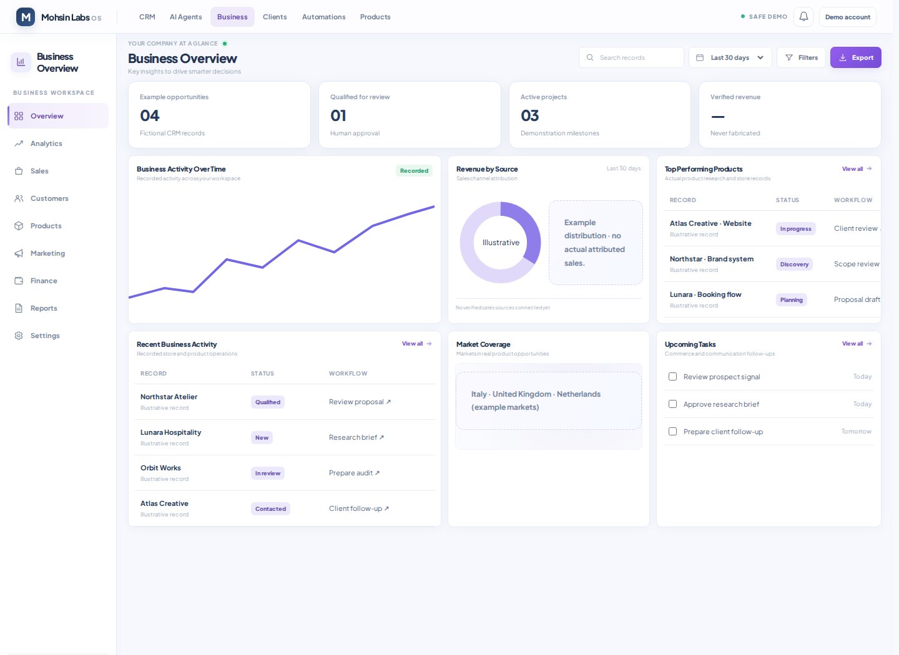Open the Automations tab
Viewport: 899px width, 655px height.
[x=323, y=17]
